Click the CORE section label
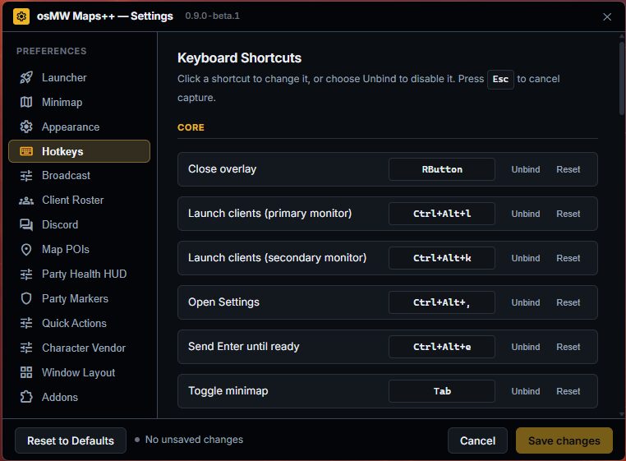This screenshot has width=626, height=461. click(x=191, y=127)
